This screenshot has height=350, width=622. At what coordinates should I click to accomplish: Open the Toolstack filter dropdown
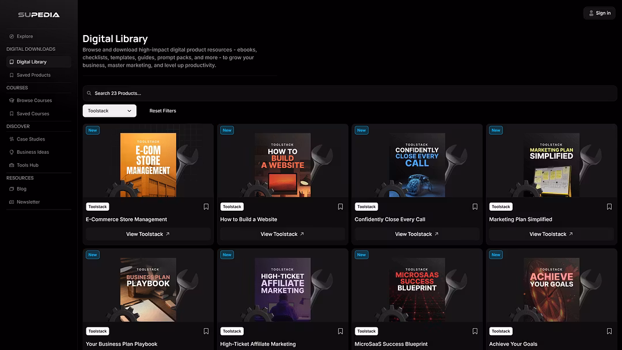click(x=109, y=111)
